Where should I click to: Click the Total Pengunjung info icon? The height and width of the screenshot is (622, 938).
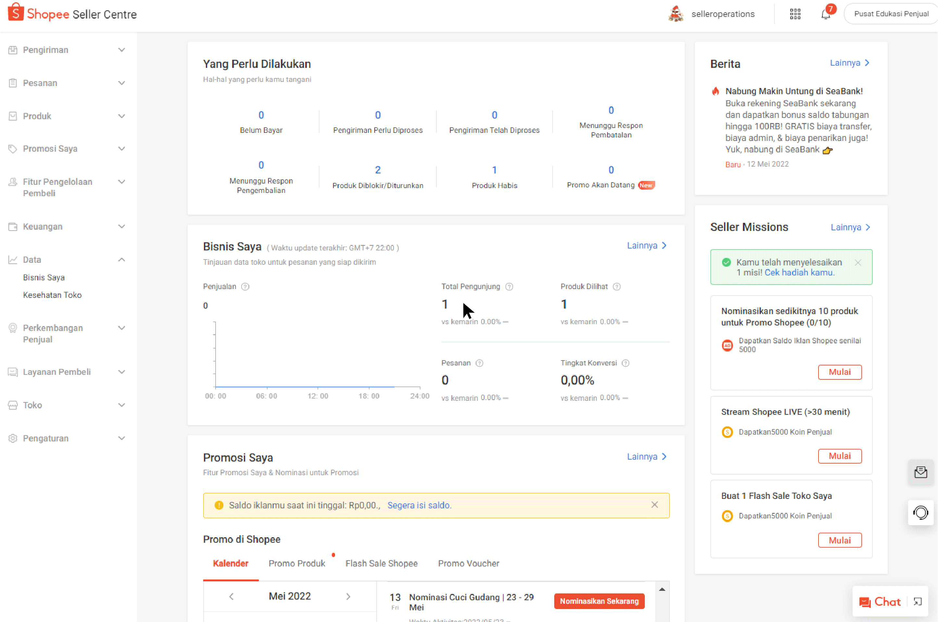(509, 287)
